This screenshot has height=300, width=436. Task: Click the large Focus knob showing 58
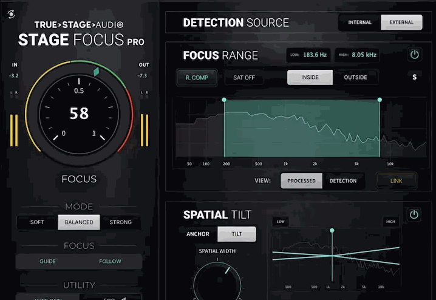pos(79,114)
